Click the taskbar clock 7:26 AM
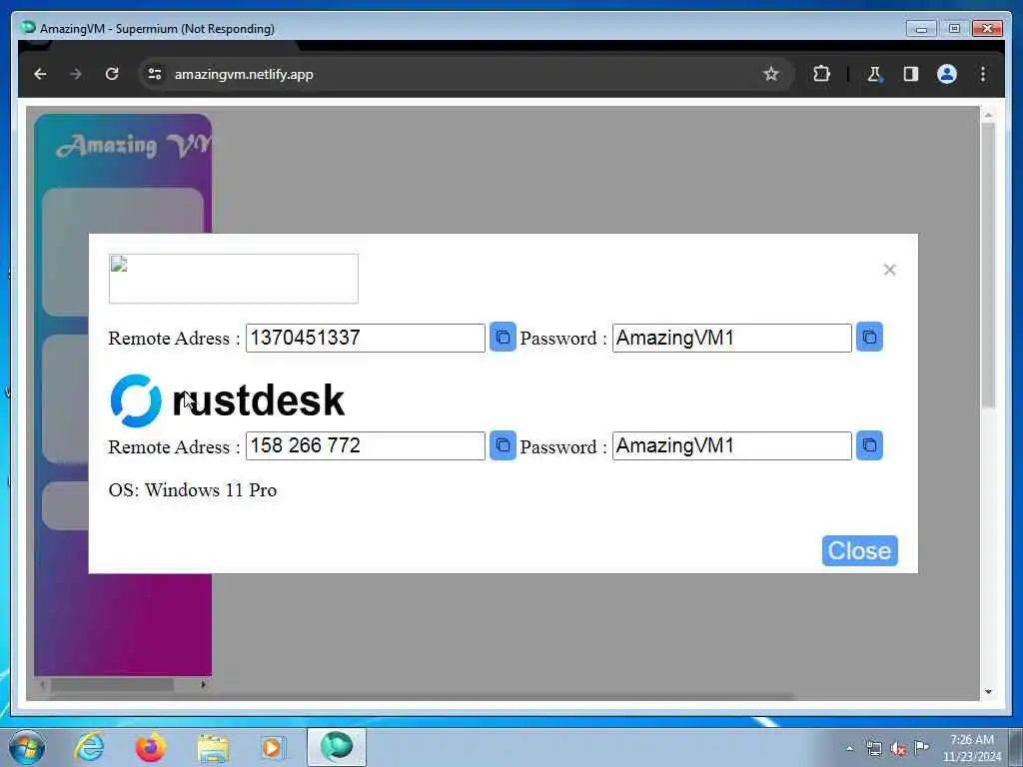The image size is (1023, 767). pyautogui.click(x=971, y=747)
